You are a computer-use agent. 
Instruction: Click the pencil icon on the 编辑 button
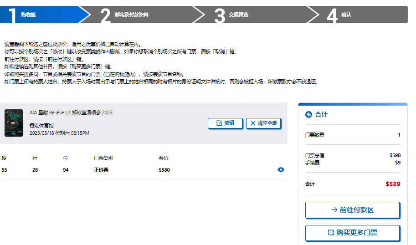click(x=219, y=123)
